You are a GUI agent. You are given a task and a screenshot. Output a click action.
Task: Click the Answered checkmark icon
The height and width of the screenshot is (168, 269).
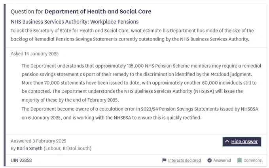(x=210, y=160)
